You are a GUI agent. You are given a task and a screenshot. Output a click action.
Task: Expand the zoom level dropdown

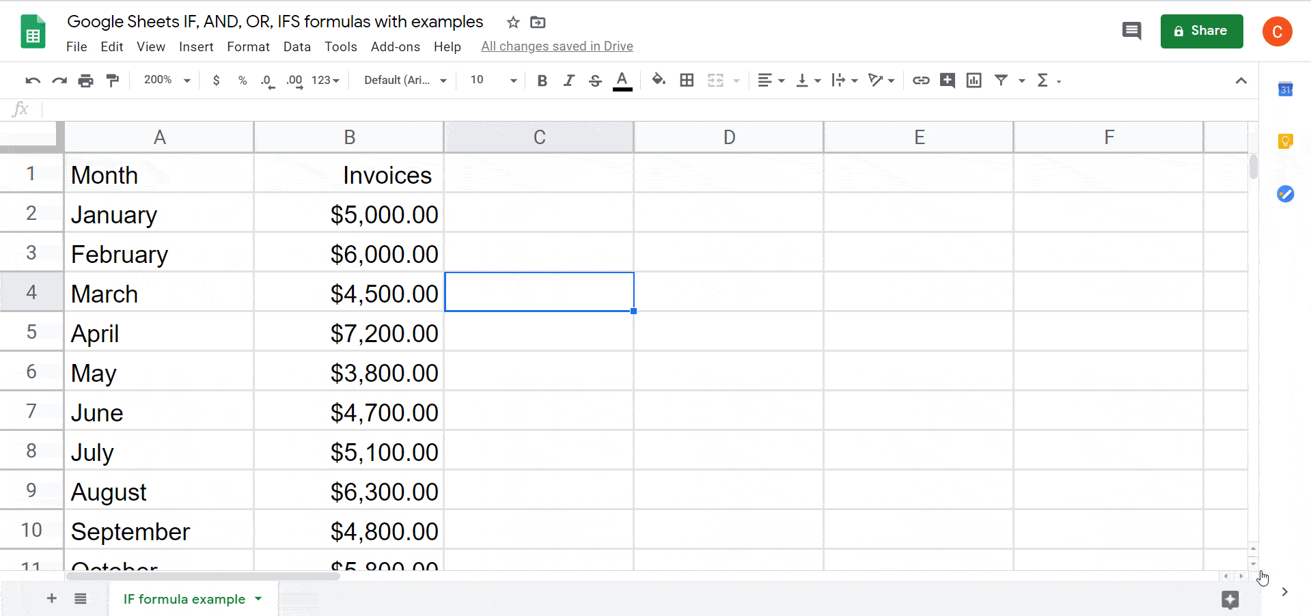(165, 80)
